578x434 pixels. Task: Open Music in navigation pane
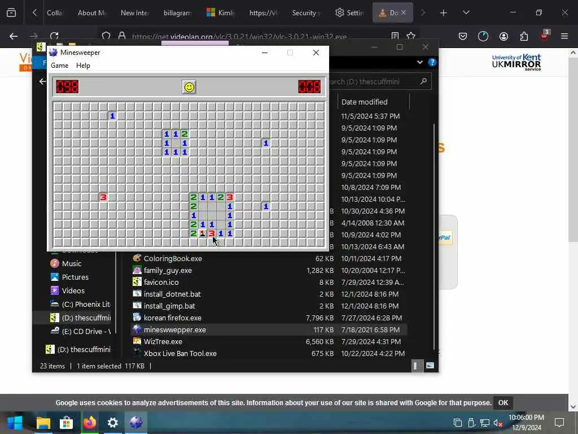[72, 263]
